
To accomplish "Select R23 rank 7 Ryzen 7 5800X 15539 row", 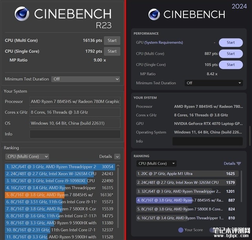I will click(60, 209).
